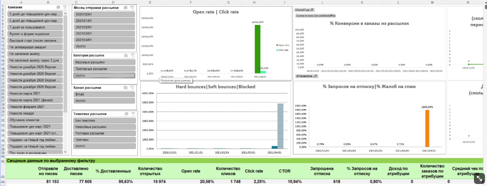Viewport: 487px width, 186px height.
Task: Toggle the Email channel slicer item
Action: tap(104, 94)
